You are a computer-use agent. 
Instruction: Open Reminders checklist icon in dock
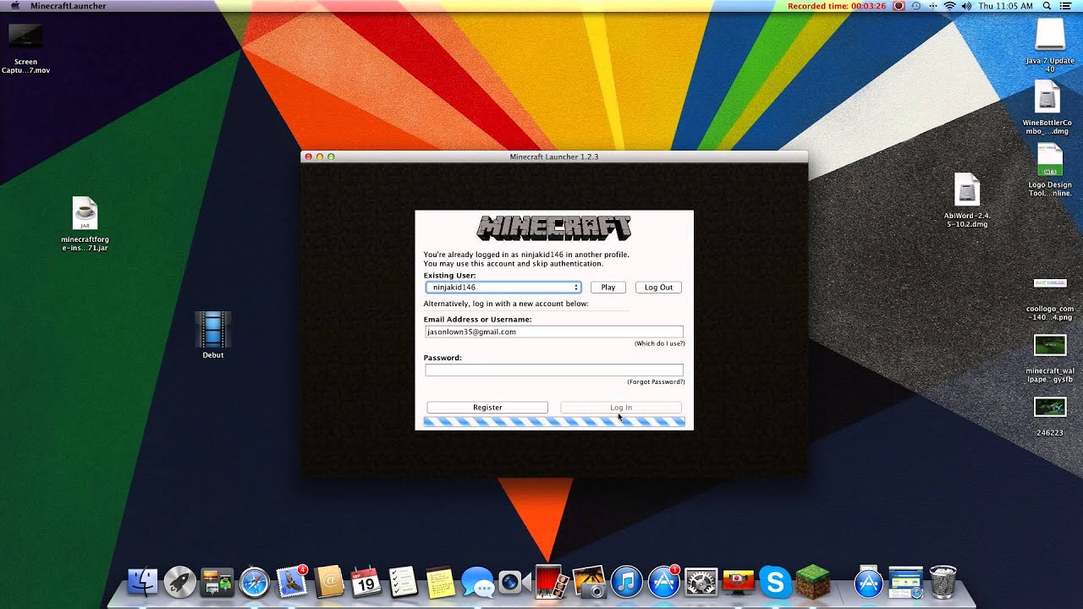pyautogui.click(x=403, y=583)
